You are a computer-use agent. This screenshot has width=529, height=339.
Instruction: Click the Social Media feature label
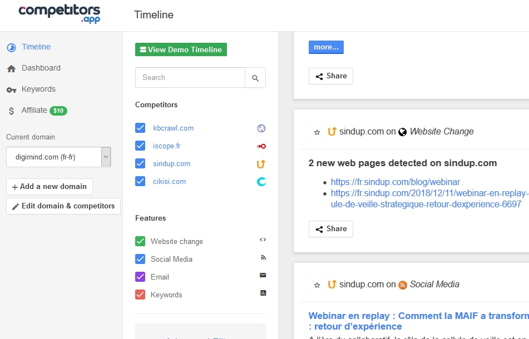171,259
